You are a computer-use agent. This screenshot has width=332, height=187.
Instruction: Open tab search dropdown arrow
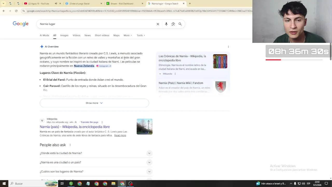coord(4,4)
